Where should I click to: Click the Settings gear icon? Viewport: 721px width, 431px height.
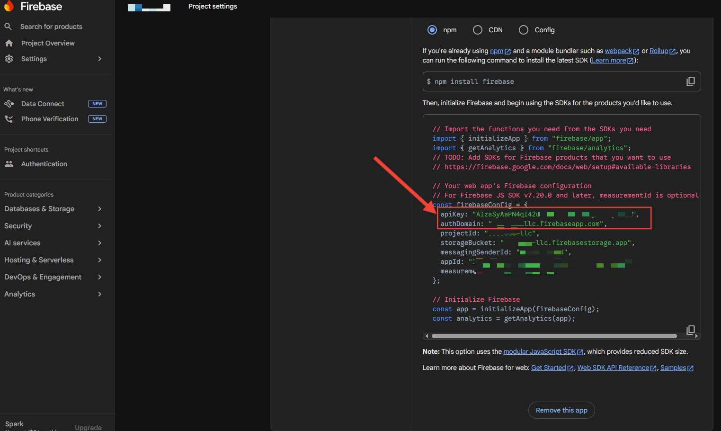tap(9, 59)
